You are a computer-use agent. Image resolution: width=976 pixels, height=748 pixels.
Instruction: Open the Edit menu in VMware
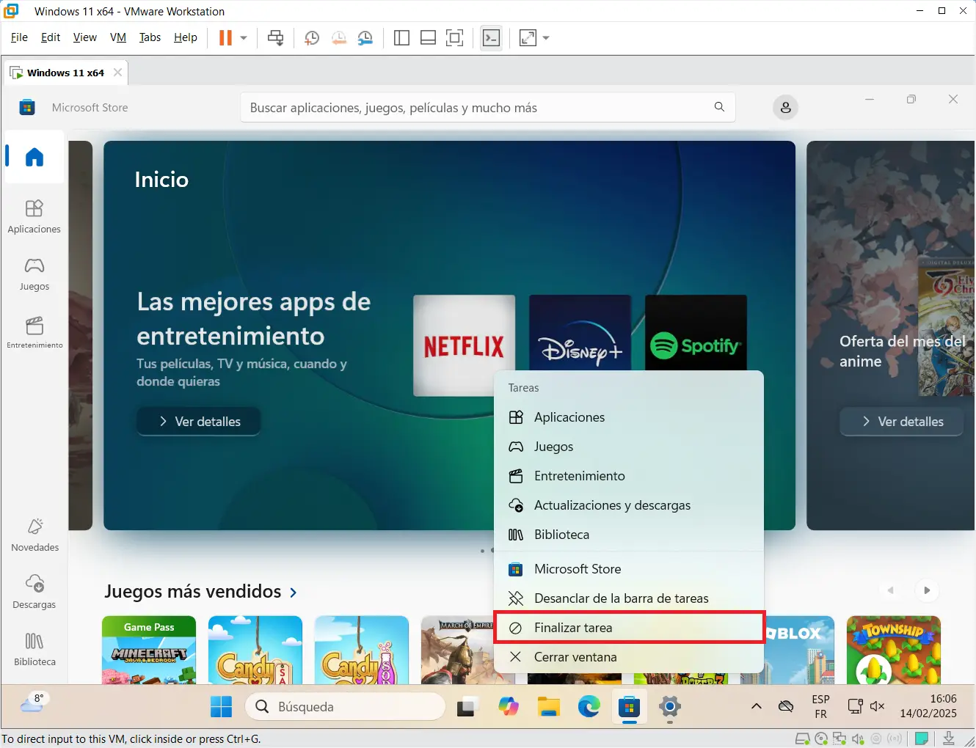[51, 37]
